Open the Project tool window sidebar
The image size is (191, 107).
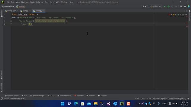click(2, 13)
